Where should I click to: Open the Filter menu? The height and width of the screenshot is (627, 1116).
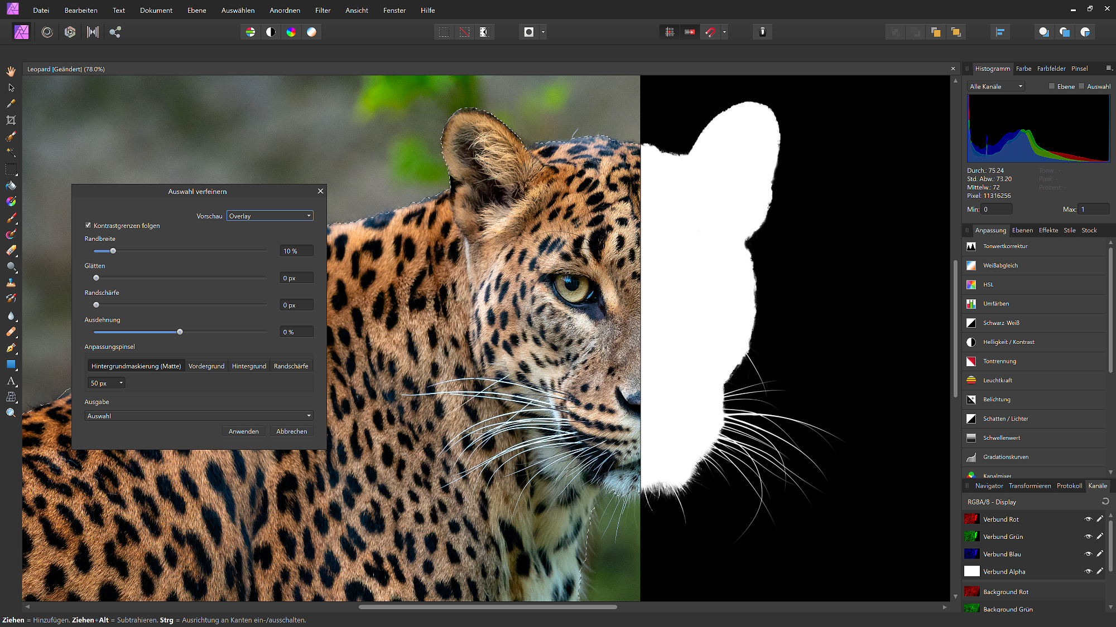(323, 10)
